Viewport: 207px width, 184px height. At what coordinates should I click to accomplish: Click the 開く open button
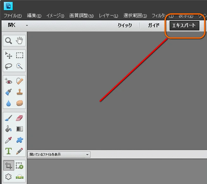pyautogui.click(x=12, y=25)
